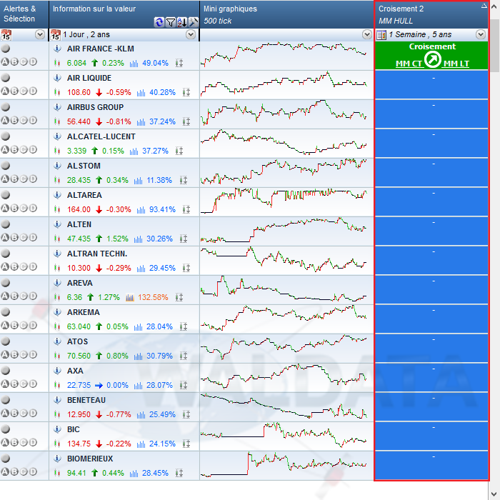Open the 1 Semaine, 5 ans dropdown

[481, 34]
